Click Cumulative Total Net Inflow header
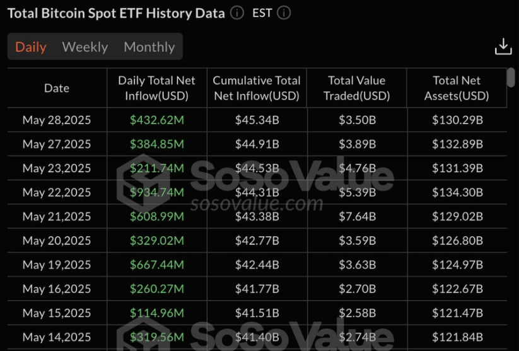 click(x=256, y=88)
